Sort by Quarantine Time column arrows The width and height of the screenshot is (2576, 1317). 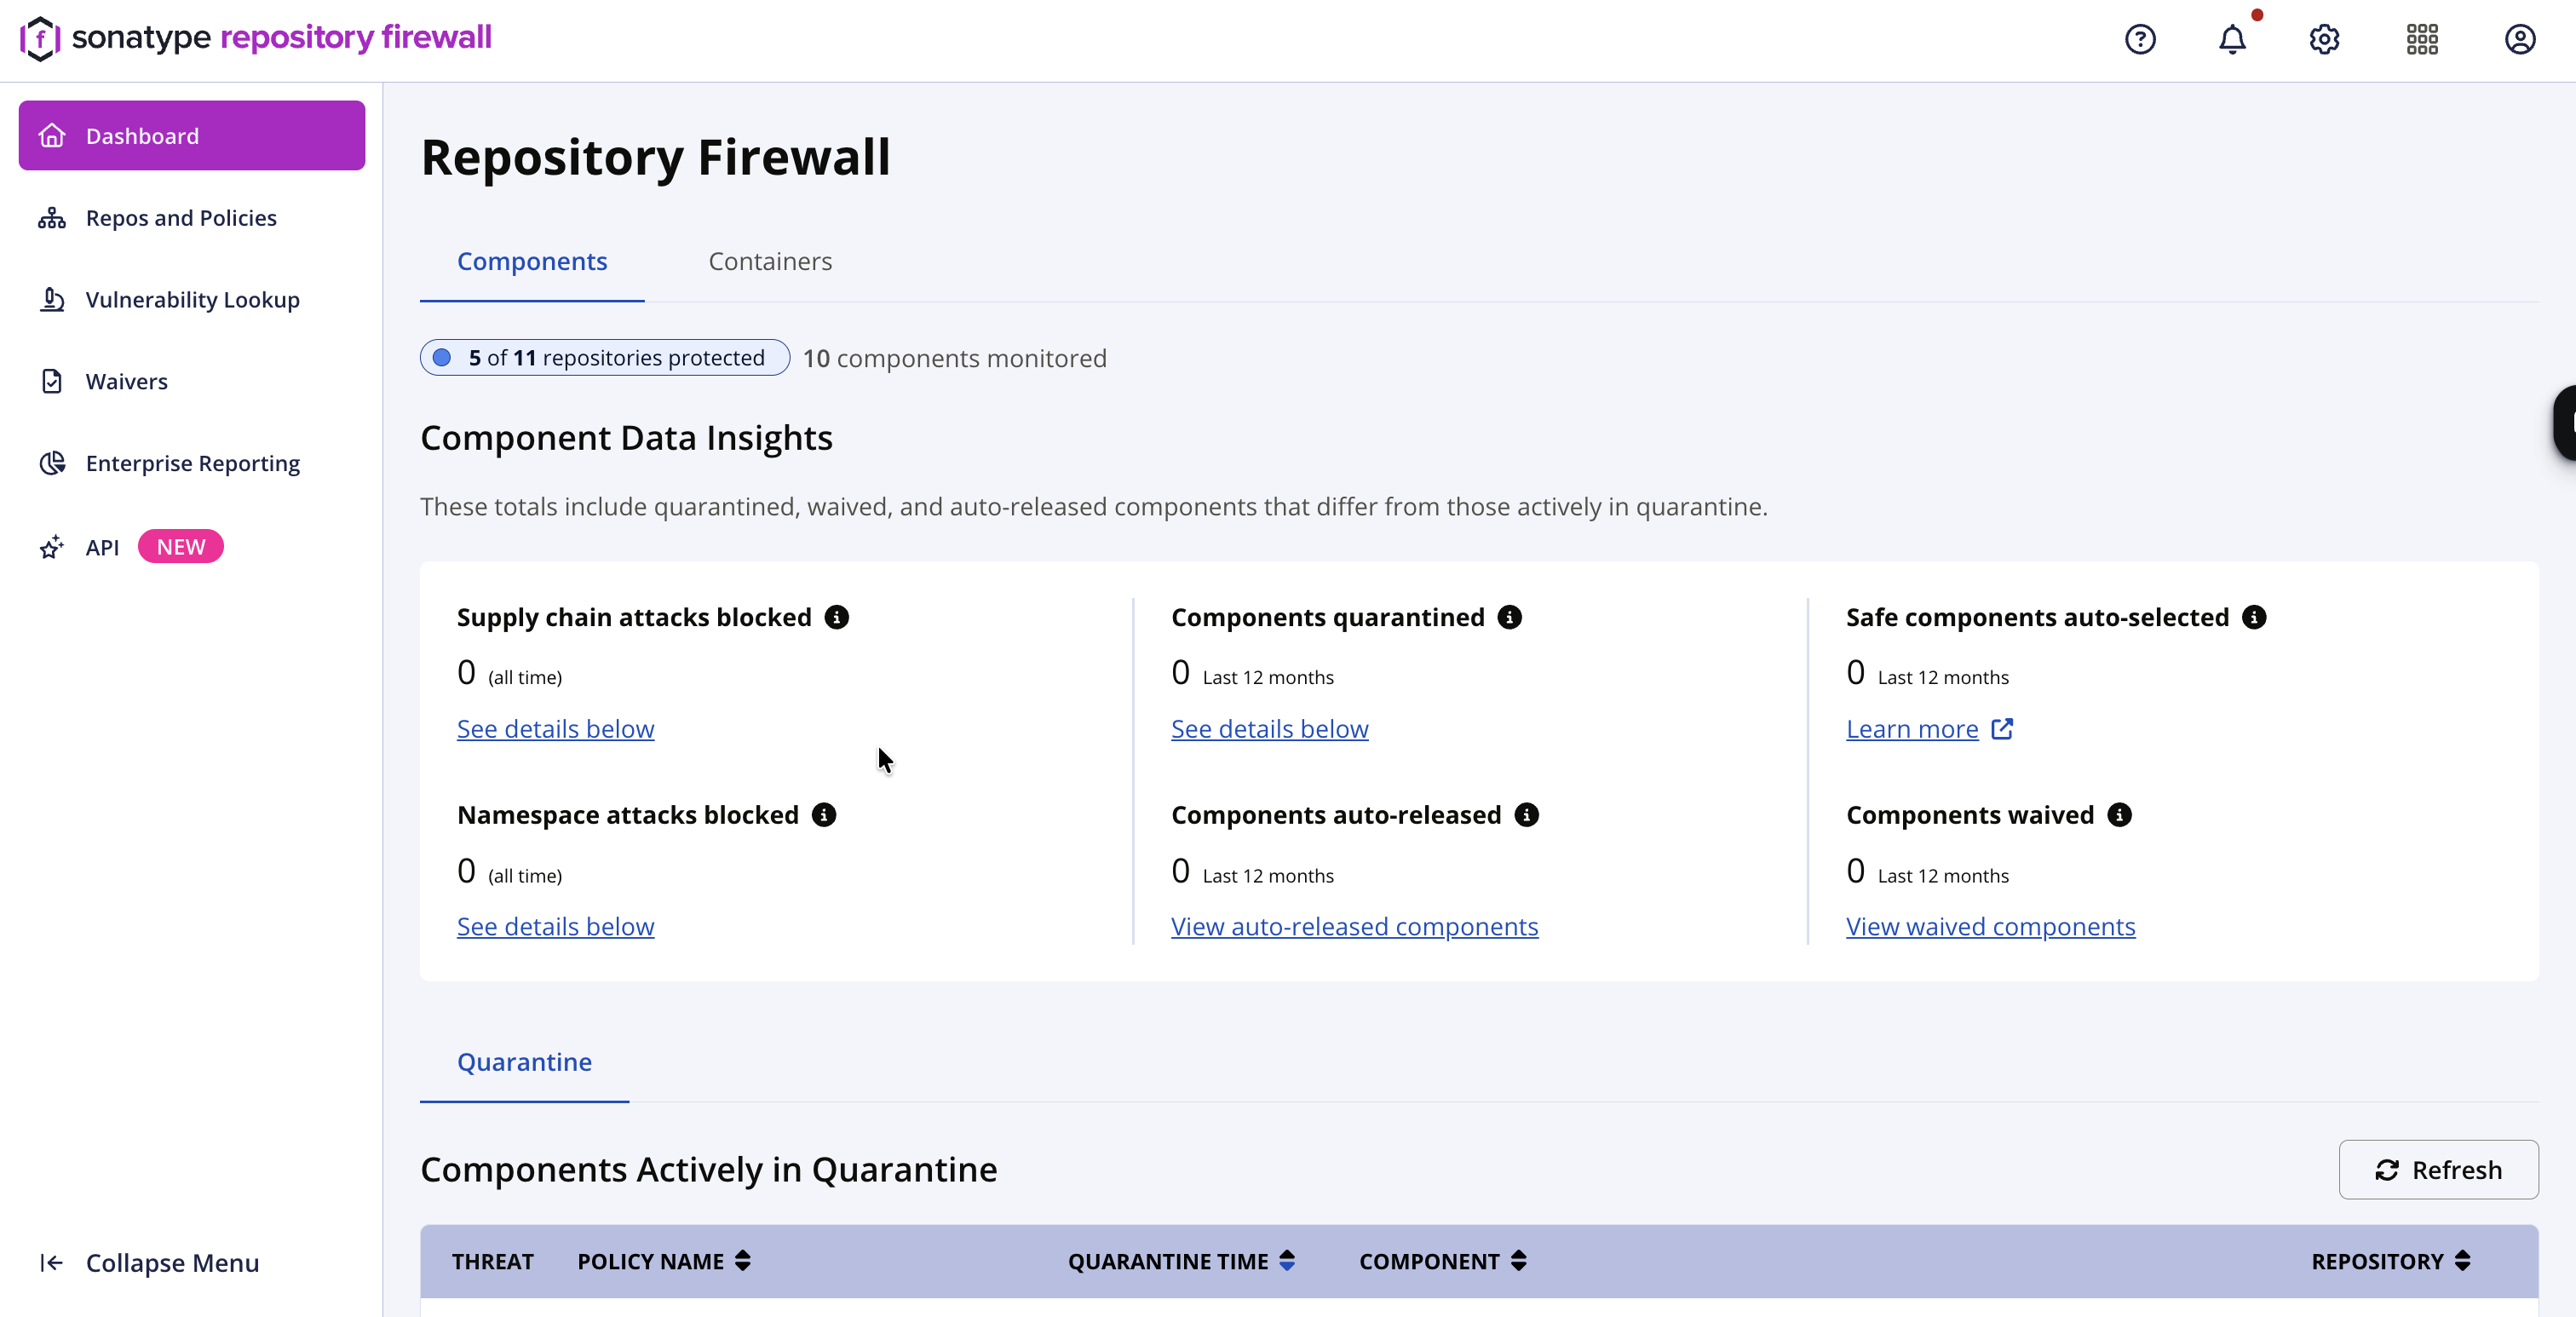(1287, 1261)
